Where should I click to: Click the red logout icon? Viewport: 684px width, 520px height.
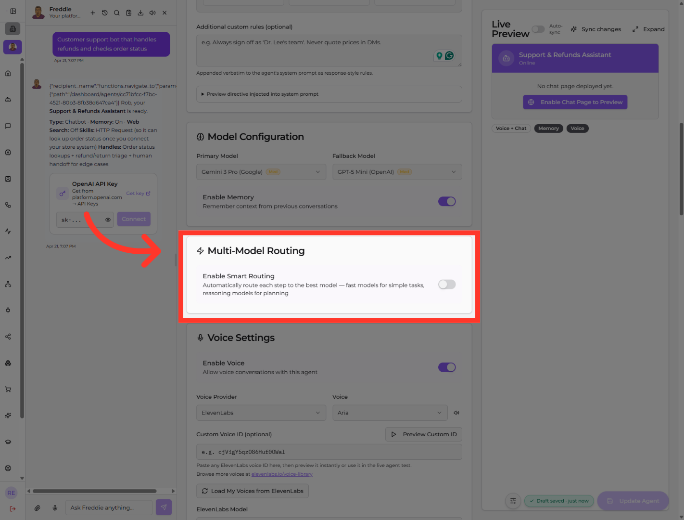pos(13,508)
